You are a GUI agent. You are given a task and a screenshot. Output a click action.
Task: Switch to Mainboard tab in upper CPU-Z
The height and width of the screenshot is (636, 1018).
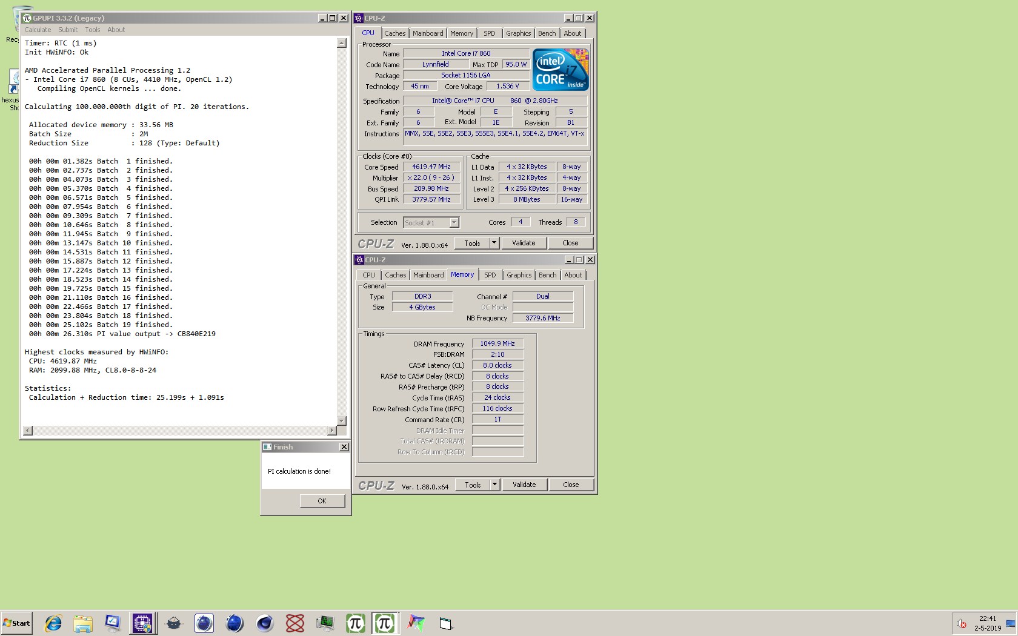[x=428, y=33]
